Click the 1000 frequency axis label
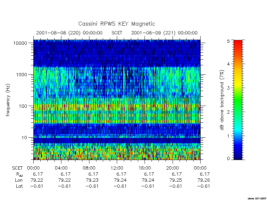Image resolution: width=267 pixels, height=200 pixels. pos(22,75)
